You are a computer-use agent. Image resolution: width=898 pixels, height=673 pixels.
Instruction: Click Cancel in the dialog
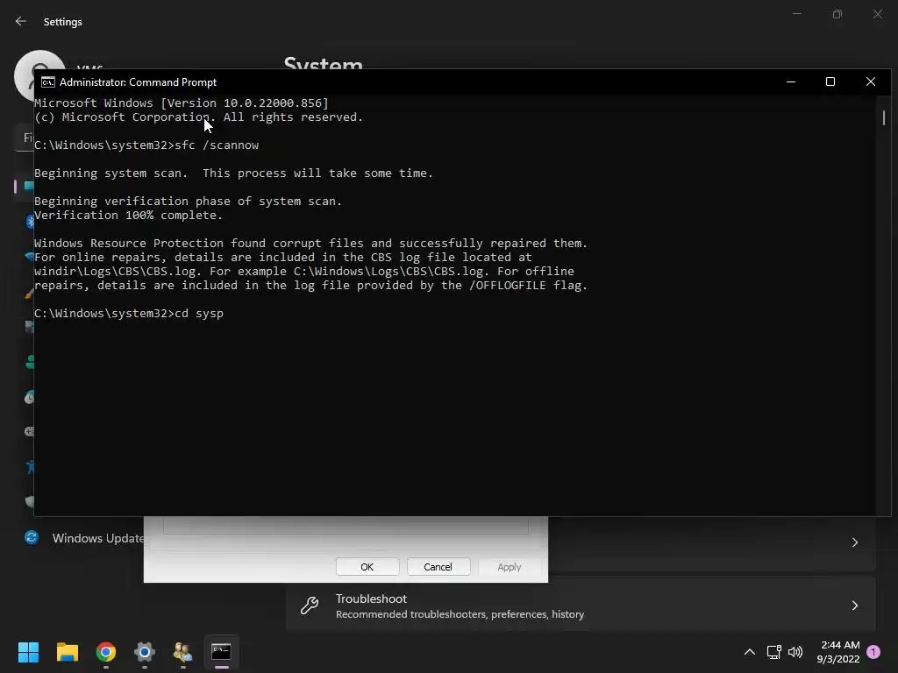[438, 567]
